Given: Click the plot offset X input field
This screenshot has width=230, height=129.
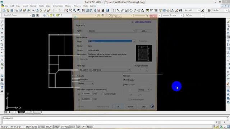Looking at the screenshot, I should [x=87, y=94].
